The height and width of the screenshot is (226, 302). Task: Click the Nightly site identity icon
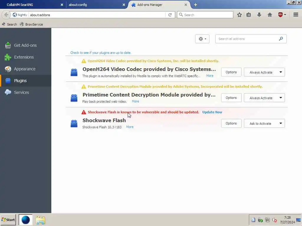click(15, 15)
